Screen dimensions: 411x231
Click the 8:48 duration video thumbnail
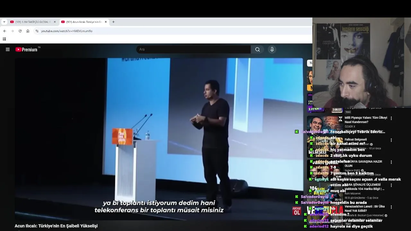pyautogui.click(x=325, y=170)
